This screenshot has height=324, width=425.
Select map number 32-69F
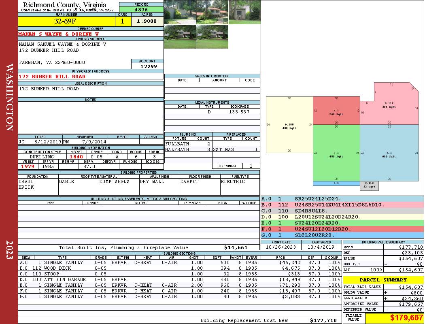click(65, 21)
